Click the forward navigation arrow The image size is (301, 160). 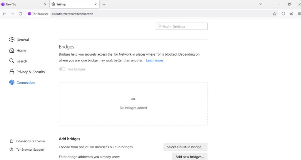tap(12, 14)
